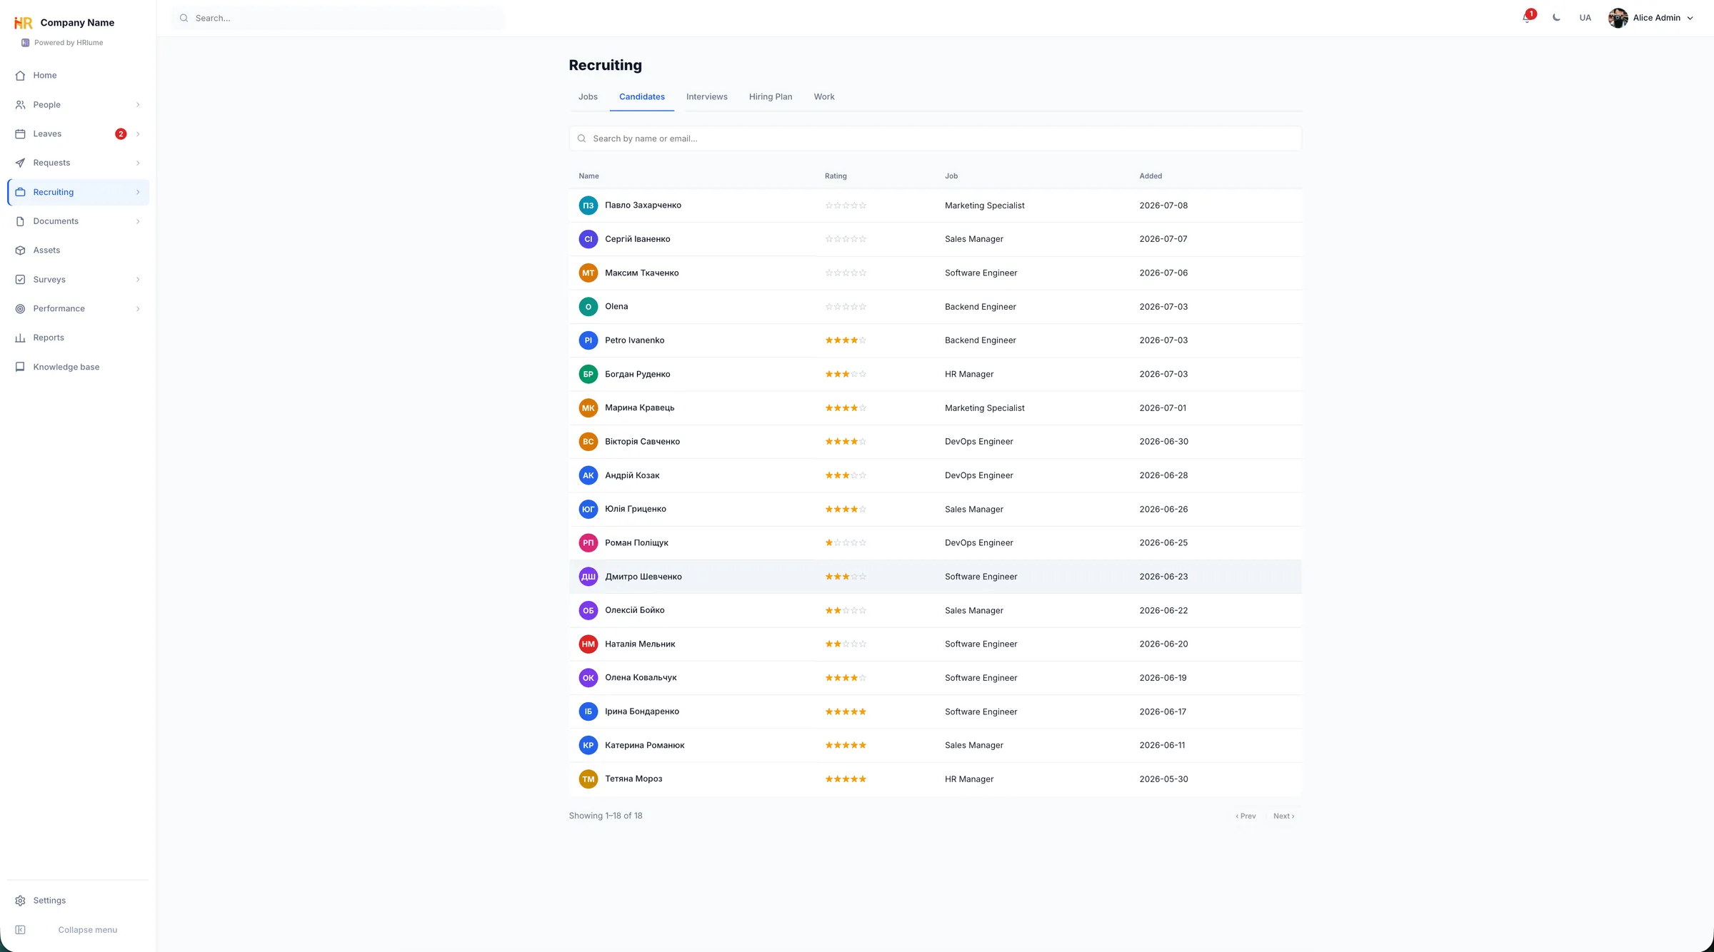This screenshot has height=952, width=1714.
Task: Open the Recruiting briefcase icon
Action: [x=20, y=192]
